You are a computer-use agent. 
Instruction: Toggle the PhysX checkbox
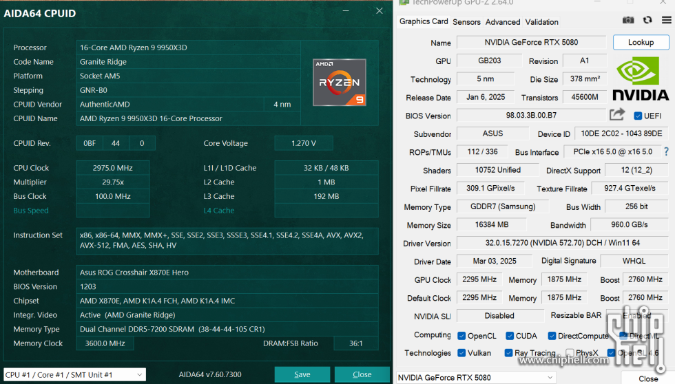click(x=570, y=352)
